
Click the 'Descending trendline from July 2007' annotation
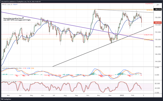coord(17,19)
